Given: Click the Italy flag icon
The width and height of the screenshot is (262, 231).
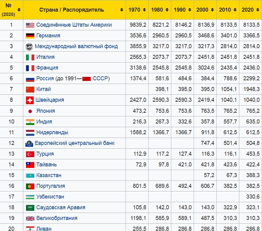Looking at the screenshot, I should click(30, 57).
